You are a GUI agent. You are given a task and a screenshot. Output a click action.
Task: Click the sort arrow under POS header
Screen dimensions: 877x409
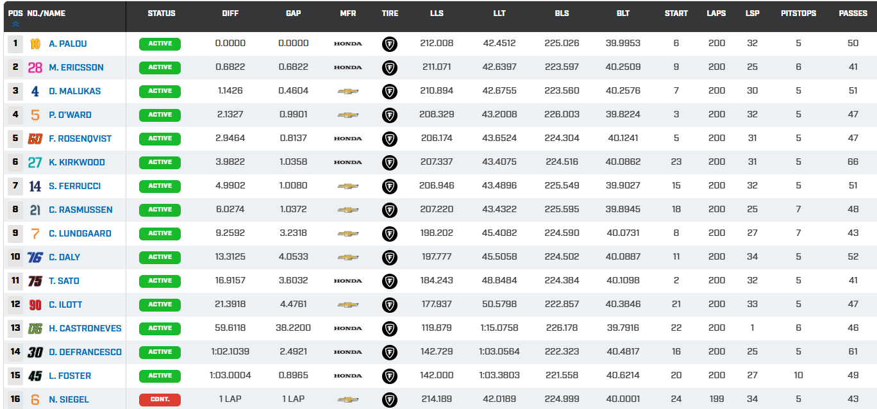point(15,24)
